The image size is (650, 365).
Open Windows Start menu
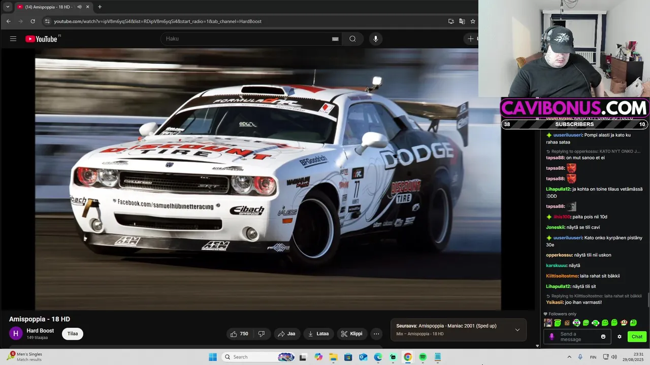pyautogui.click(x=213, y=357)
